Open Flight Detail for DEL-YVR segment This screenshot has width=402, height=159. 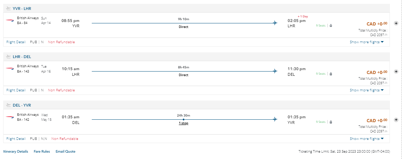click(x=16, y=138)
